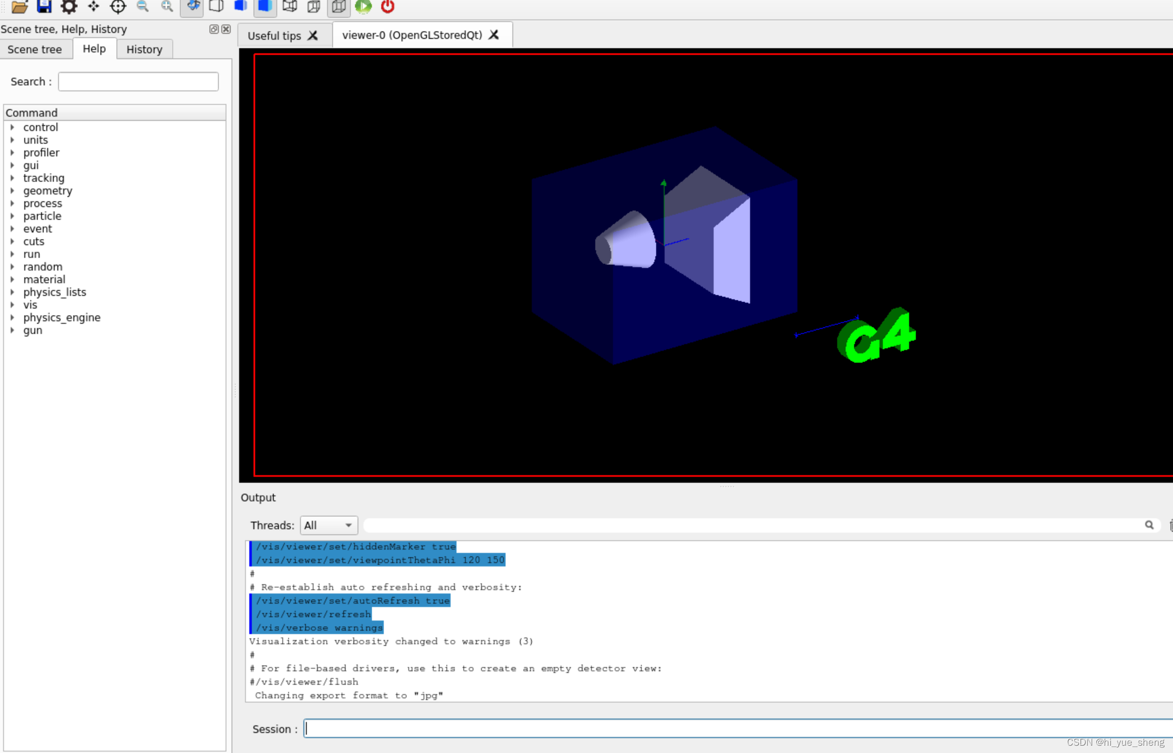Screen dimensions: 1173x753
Task: Open viewer properties gear icon
Action: pyautogui.click(x=69, y=7)
